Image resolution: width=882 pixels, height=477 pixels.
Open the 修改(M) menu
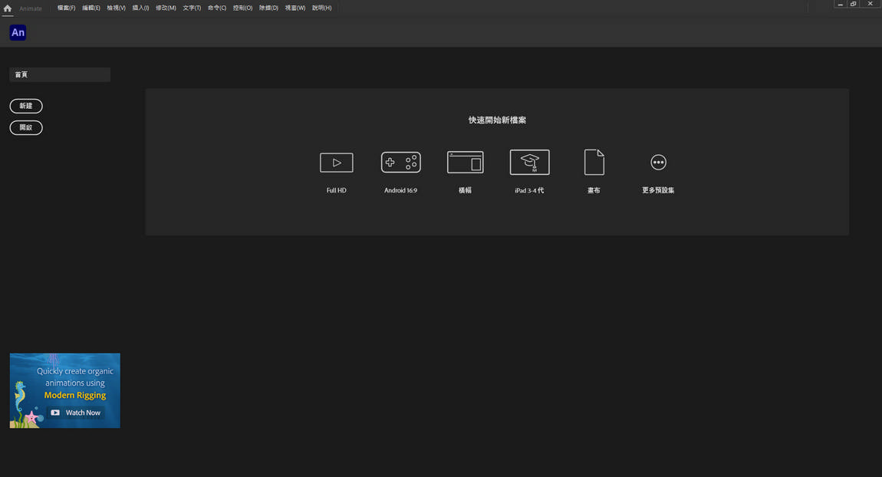coord(166,8)
